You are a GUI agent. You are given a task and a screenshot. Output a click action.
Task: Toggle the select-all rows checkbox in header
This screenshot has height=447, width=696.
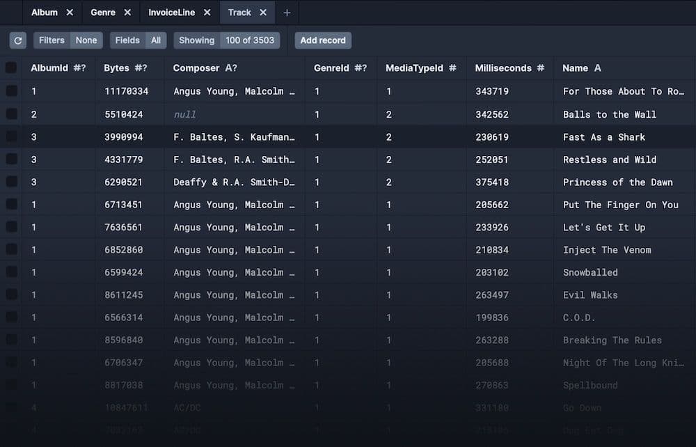tap(11, 68)
